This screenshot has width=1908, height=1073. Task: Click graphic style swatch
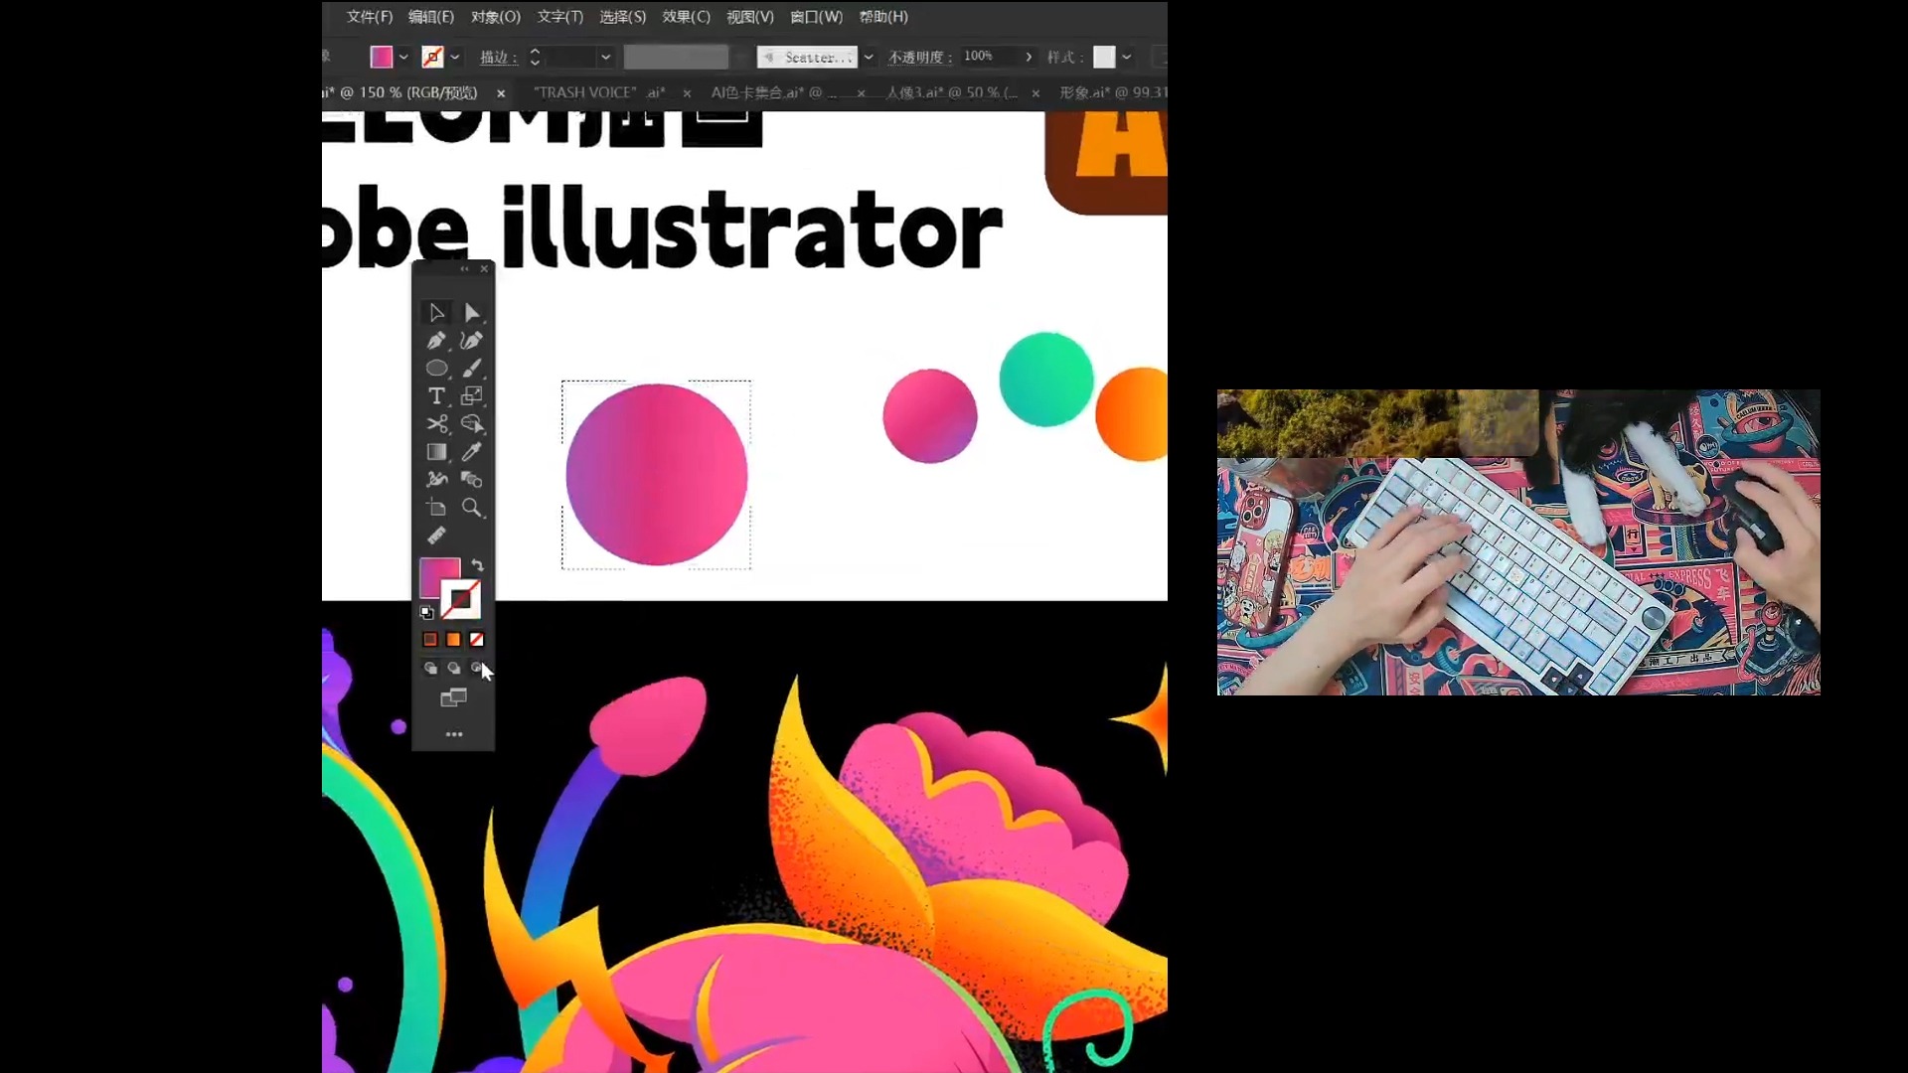[x=1104, y=58]
